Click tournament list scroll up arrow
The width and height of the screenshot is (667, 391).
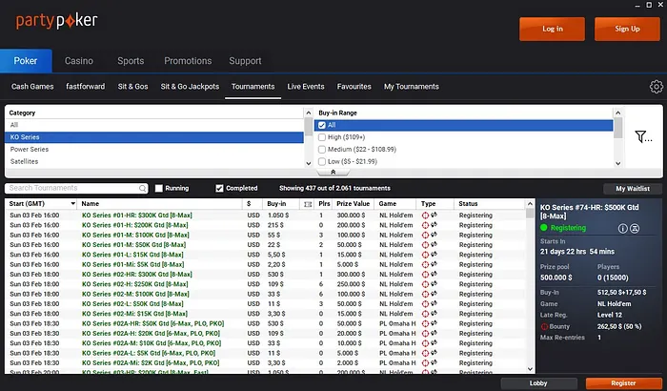click(530, 203)
